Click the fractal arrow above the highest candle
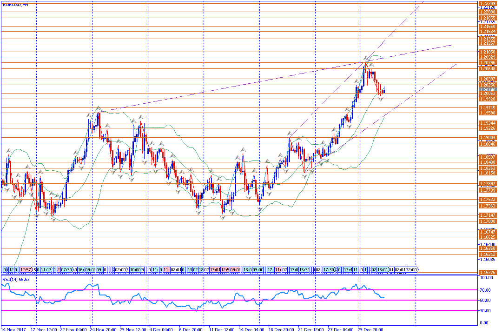The image size is (502, 335). point(366,58)
